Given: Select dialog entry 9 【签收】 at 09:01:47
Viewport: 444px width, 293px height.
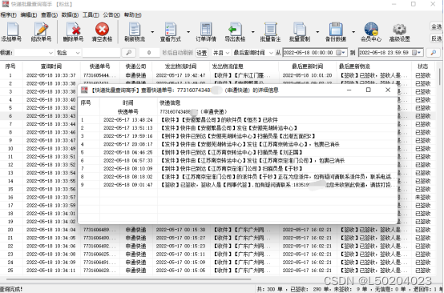Looking at the screenshot, I should coord(237,185).
